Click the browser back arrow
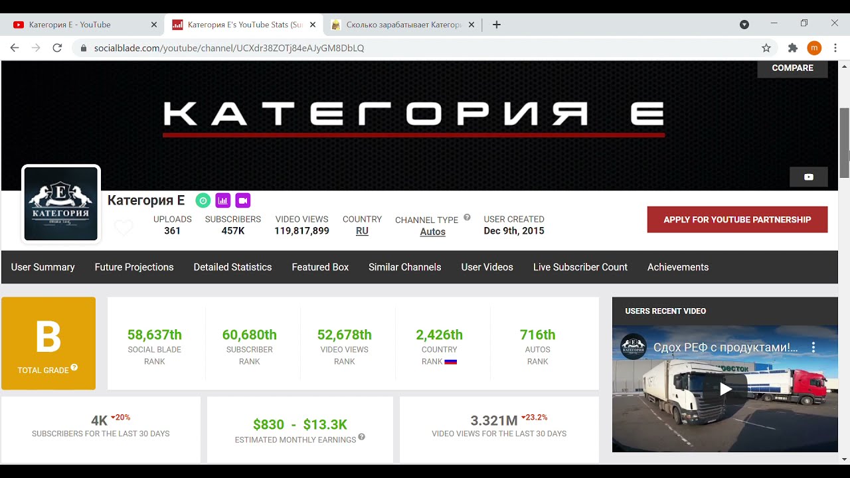The width and height of the screenshot is (850, 478). click(x=15, y=48)
